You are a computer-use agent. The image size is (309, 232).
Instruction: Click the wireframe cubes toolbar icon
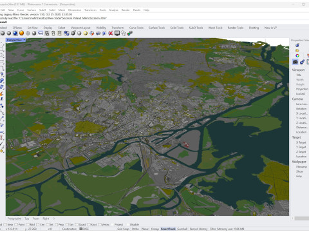(124, 33)
